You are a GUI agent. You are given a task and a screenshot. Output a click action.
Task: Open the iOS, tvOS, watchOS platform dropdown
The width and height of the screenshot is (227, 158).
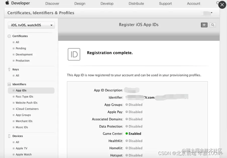coord(31,25)
